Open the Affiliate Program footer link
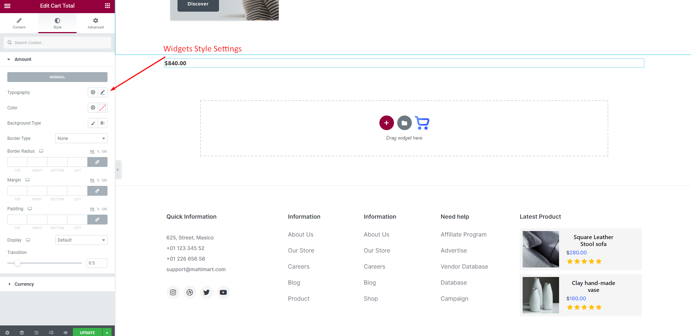 click(x=463, y=235)
